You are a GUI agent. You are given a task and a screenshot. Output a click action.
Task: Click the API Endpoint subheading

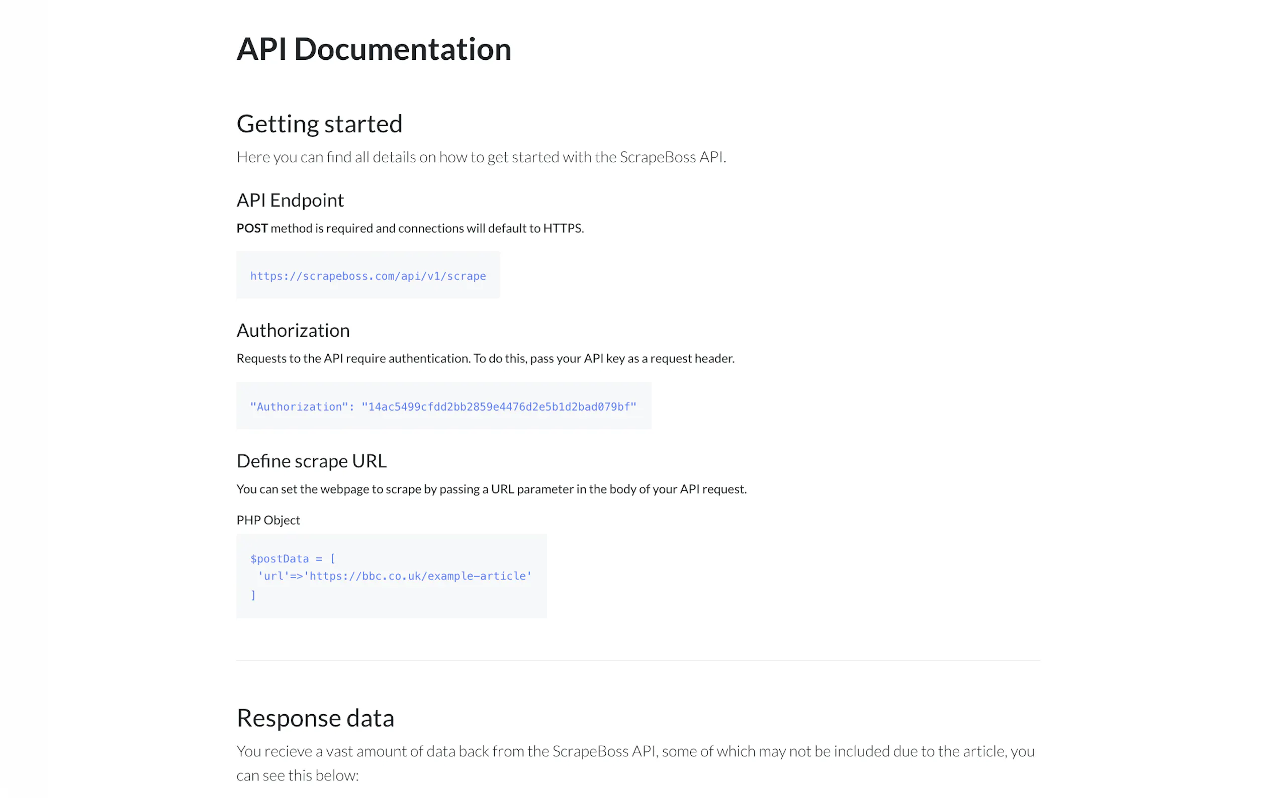[x=290, y=200]
